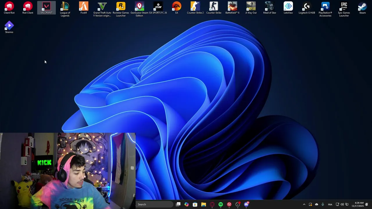Open the Epic Games Launcher icon
Viewport: 372px width, 209px height.
(344, 9)
